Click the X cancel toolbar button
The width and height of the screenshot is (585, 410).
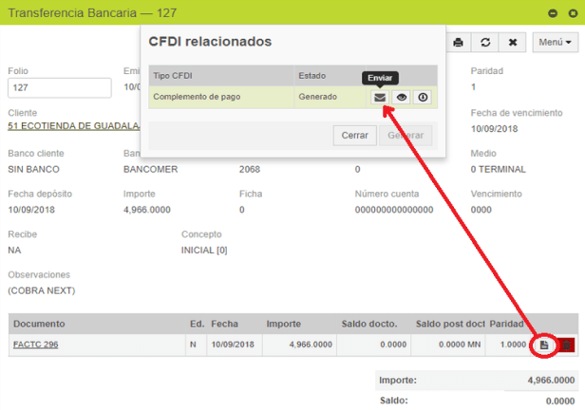point(513,43)
